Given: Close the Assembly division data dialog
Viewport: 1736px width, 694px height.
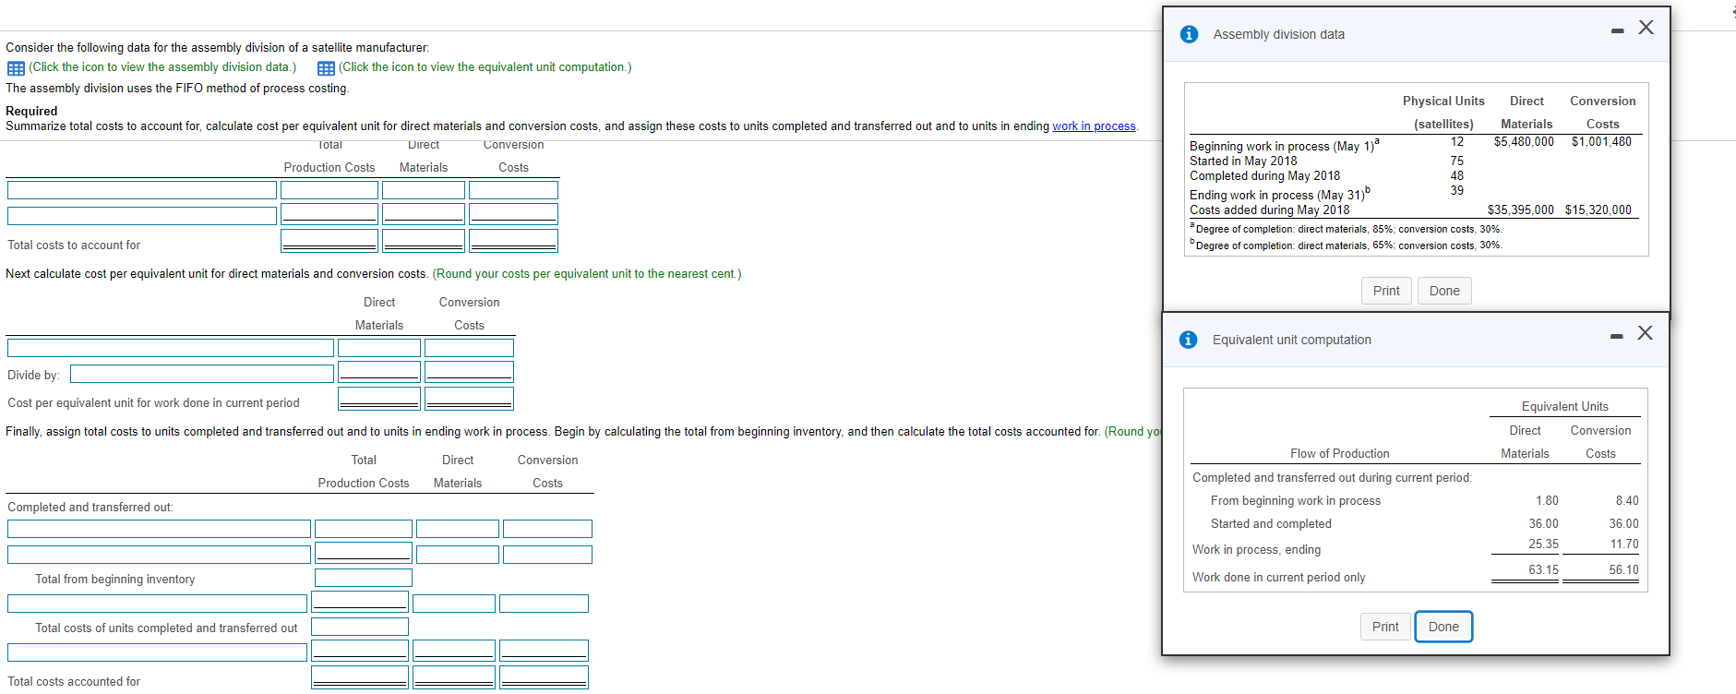Looking at the screenshot, I should tap(1646, 28).
